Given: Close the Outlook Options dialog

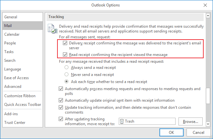Looking at the screenshot, I should (205, 5).
